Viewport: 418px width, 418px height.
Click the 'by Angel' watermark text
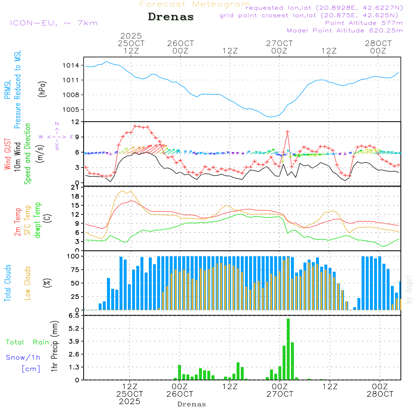coord(409,290)
